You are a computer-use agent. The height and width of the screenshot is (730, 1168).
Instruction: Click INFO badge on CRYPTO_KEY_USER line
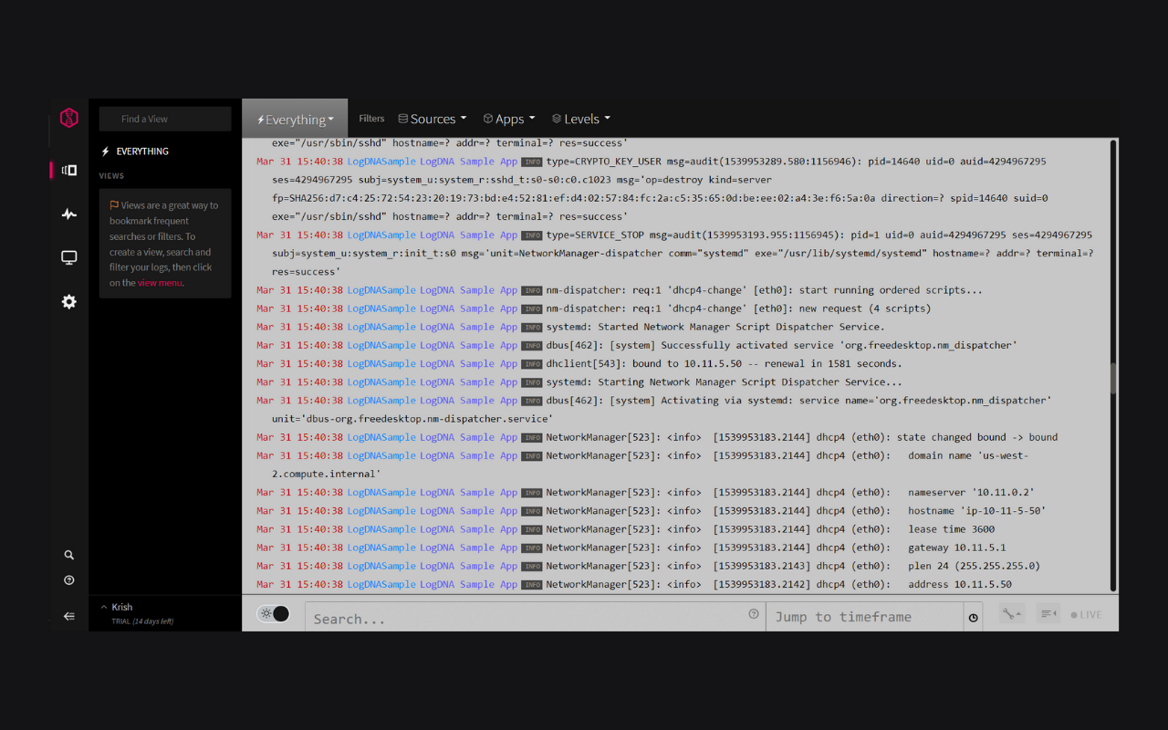click(532, 162)
